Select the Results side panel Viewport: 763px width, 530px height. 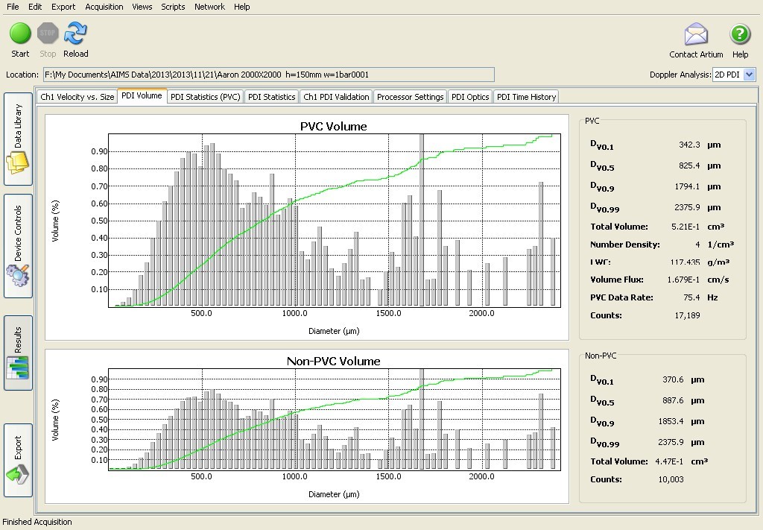tap(18, 353)
